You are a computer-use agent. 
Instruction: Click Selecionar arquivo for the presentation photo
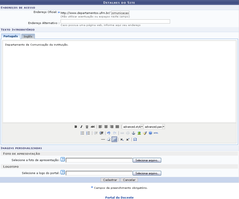coord(147,160)
